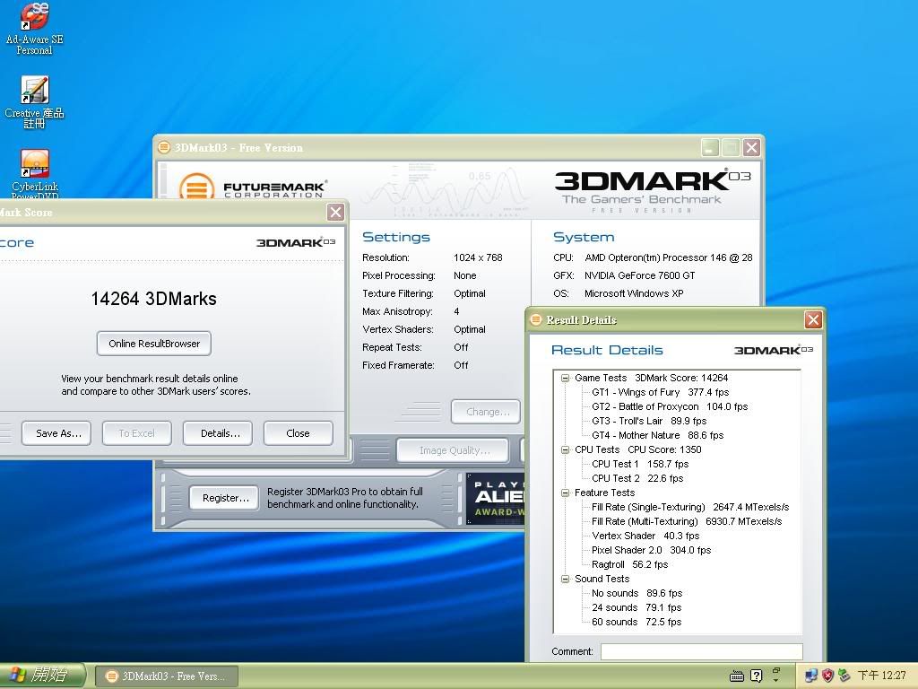
Task: Select the Pixel Shader 2.0 result row
Action: [x=651, y=550]
